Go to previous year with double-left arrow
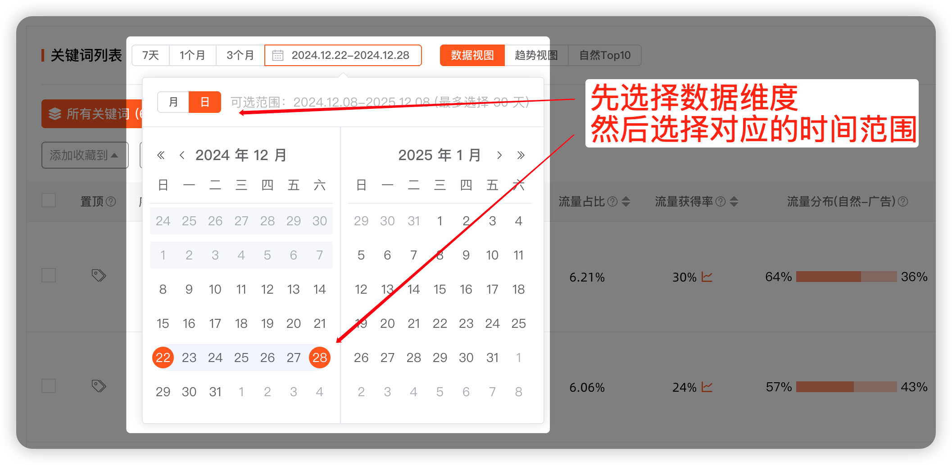The height and width of the screenshot is (465, 952). point(161,156)
